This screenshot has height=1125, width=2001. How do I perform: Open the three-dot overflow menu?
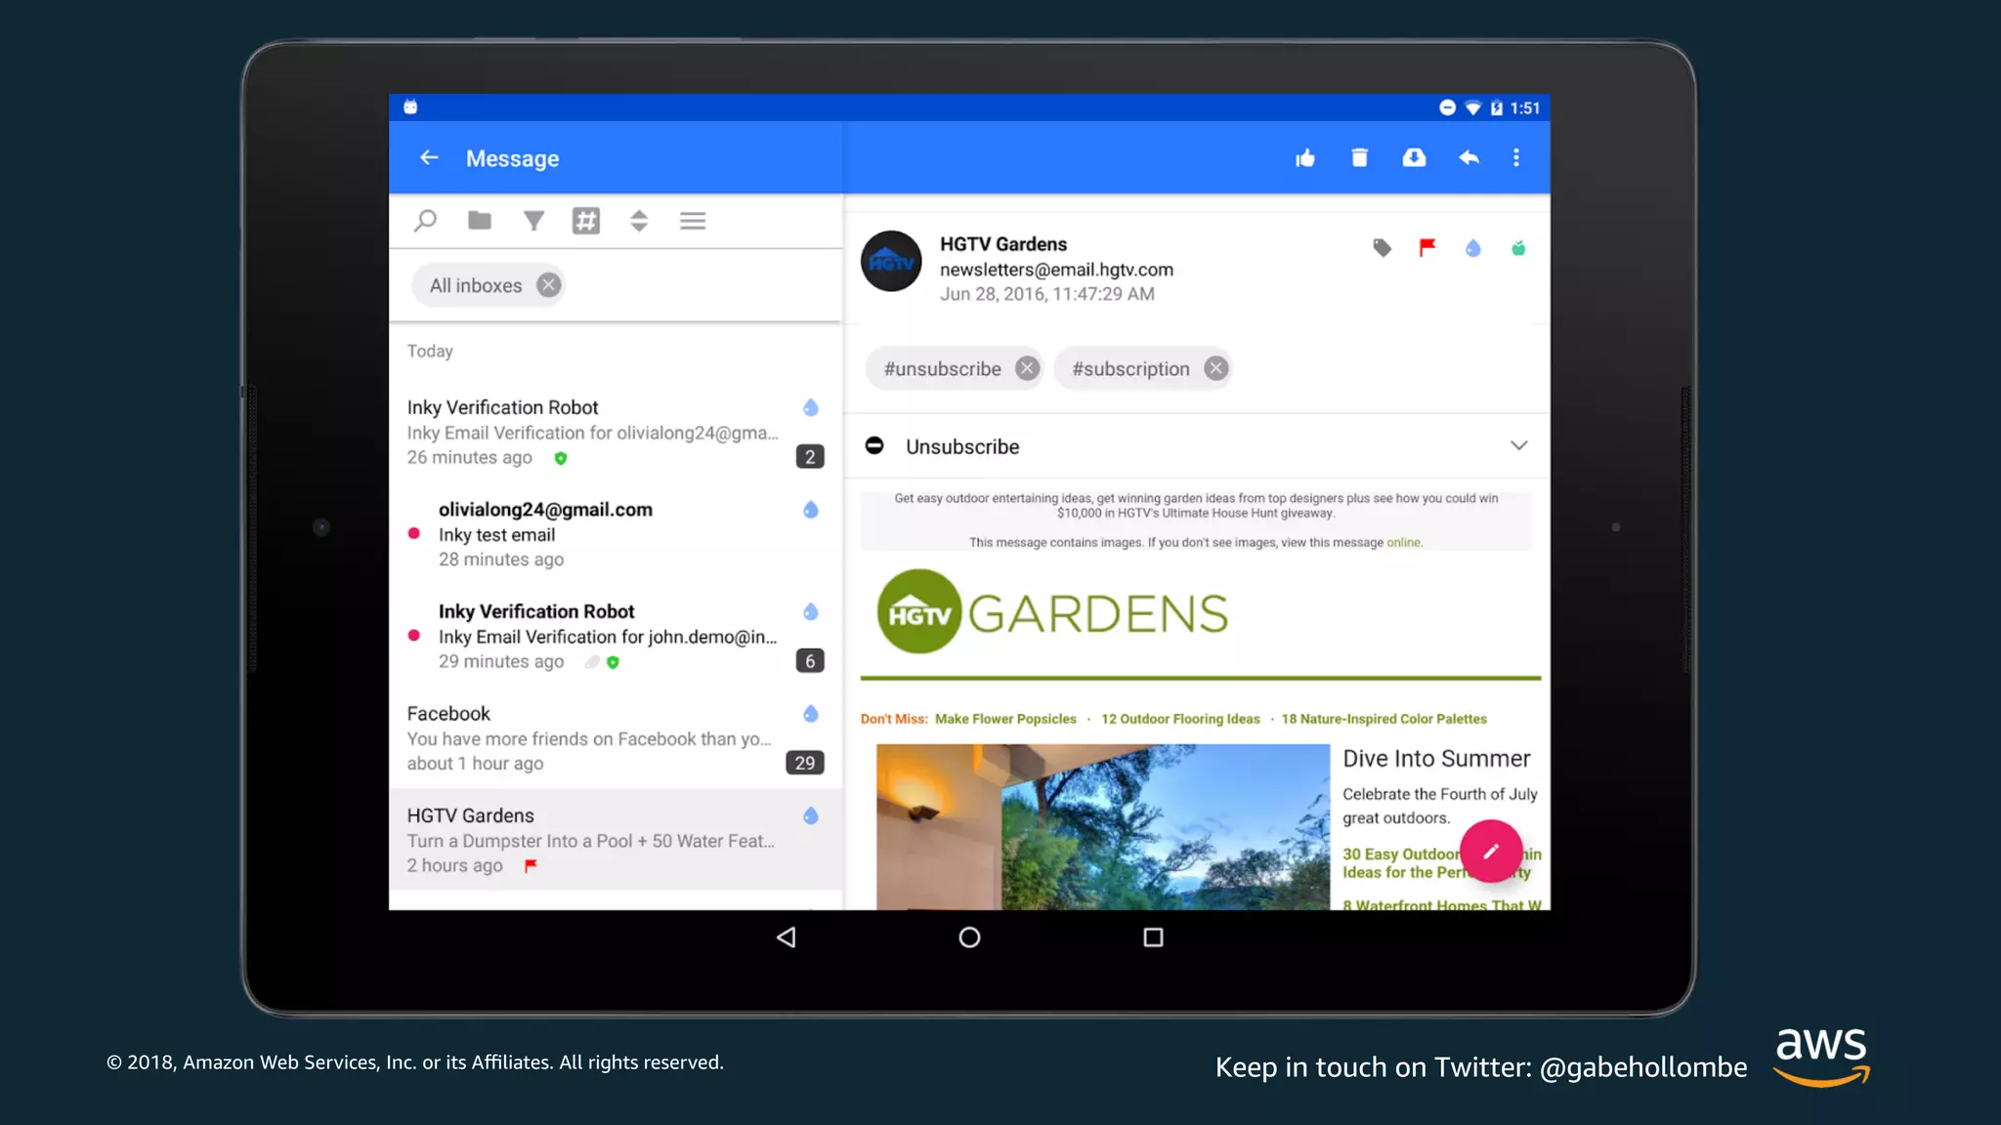(1516, 158)
